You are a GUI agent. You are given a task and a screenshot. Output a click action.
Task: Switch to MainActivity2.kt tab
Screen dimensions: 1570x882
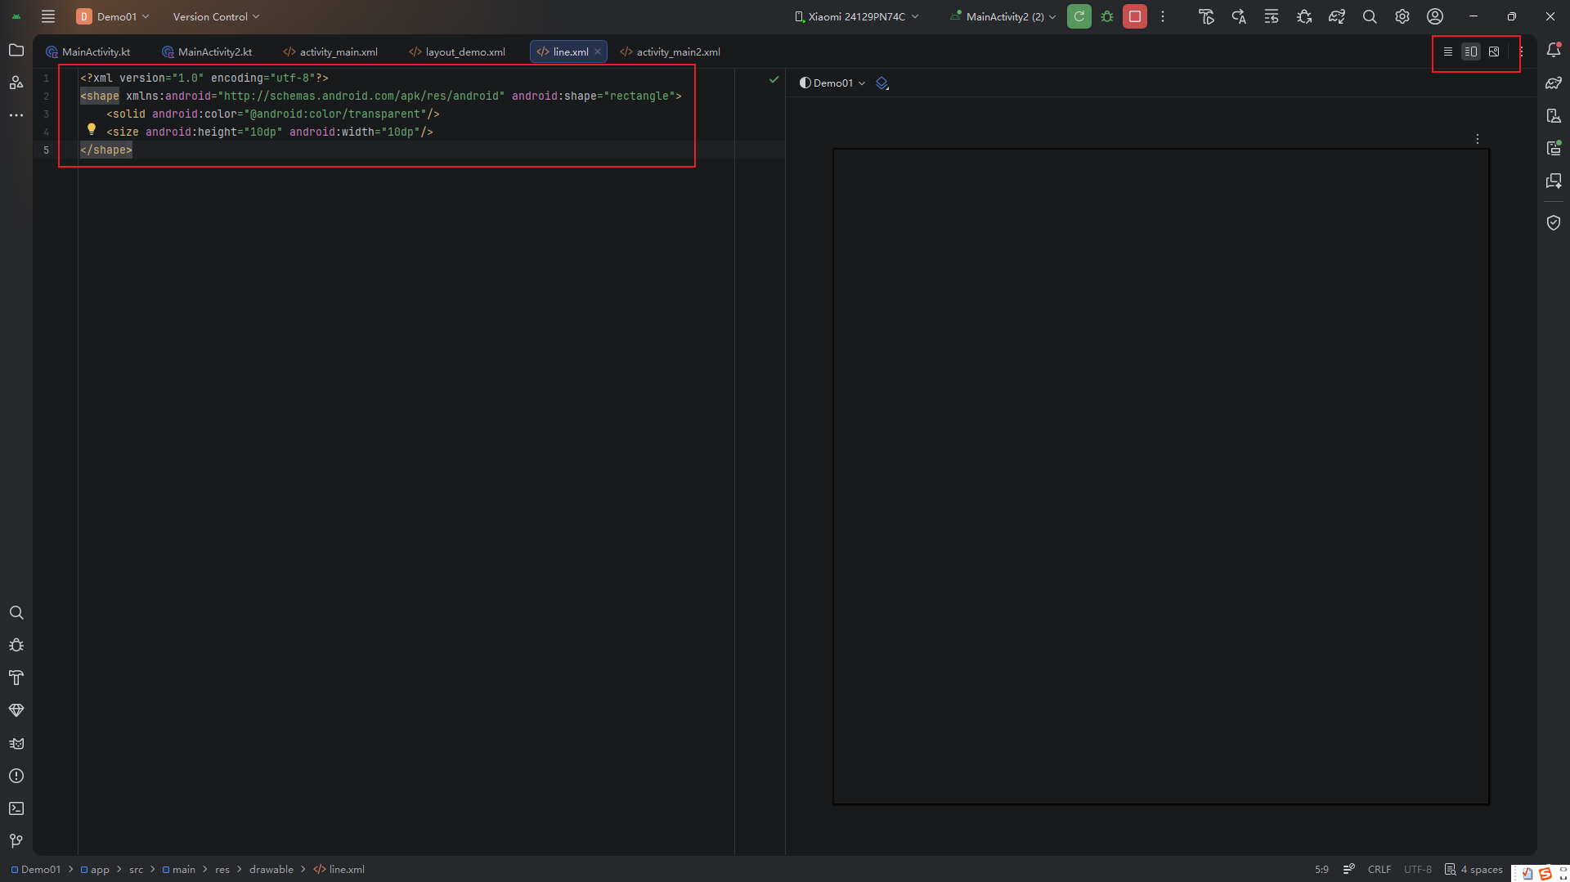(x=207, y=51)
